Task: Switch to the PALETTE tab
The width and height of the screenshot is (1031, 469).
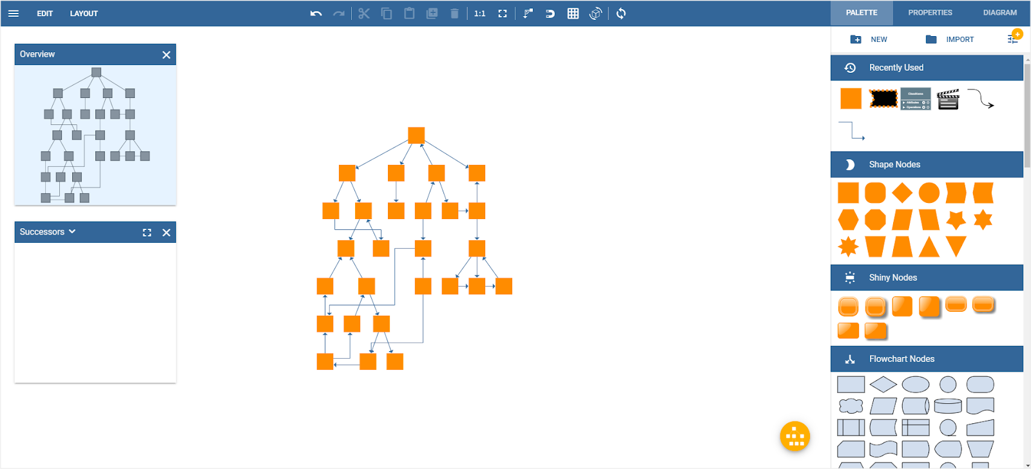Action: [x=862, y=12]
